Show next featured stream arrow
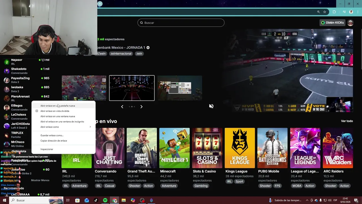 [x=141, y=107]
